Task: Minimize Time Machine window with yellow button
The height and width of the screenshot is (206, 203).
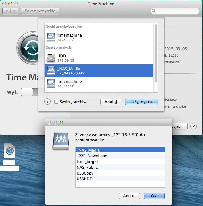Action: (x=10, y=4)
